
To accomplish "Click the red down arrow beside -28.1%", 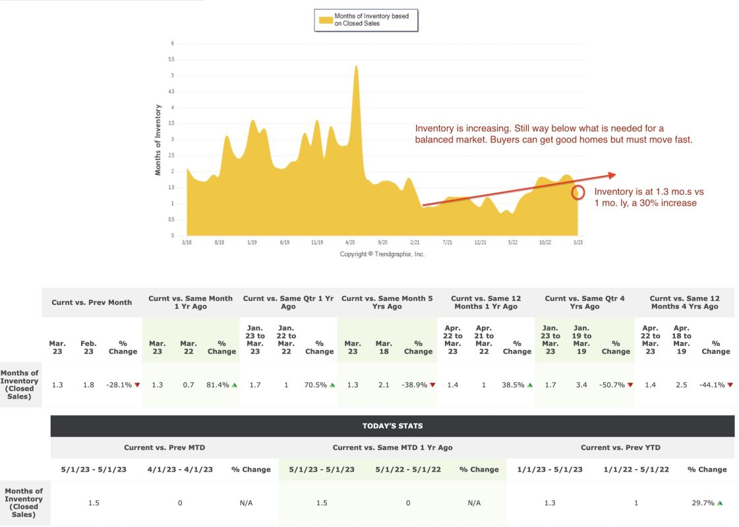I will coord(137,385).
